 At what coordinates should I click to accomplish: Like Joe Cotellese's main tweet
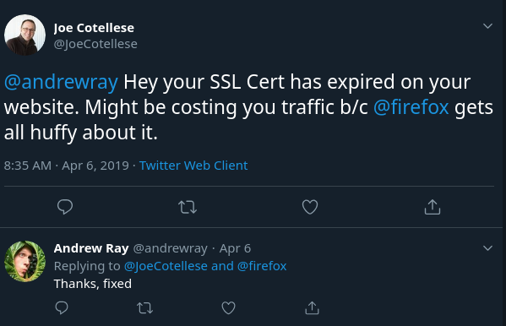click(x=310, y=207)
